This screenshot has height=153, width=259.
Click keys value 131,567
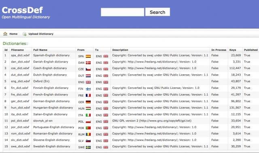coord(235,107)
